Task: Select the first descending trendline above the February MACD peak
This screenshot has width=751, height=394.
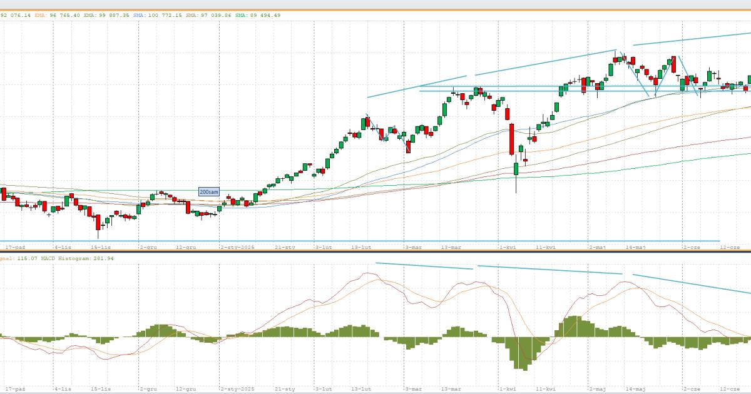Action: (424, 266)
